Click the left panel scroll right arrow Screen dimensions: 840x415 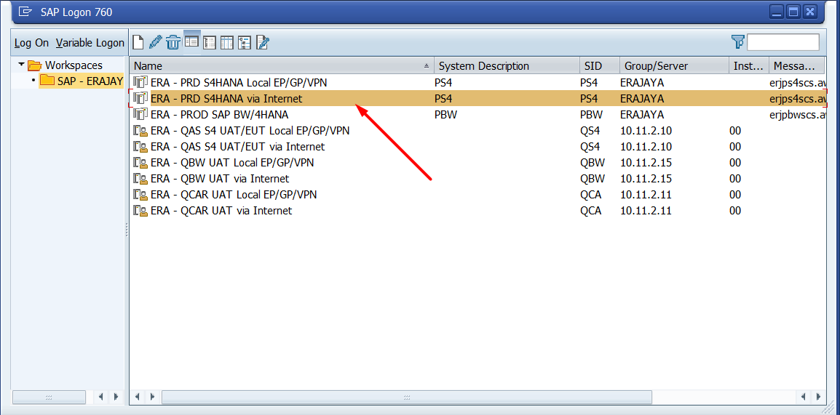(x=116, y=397)
